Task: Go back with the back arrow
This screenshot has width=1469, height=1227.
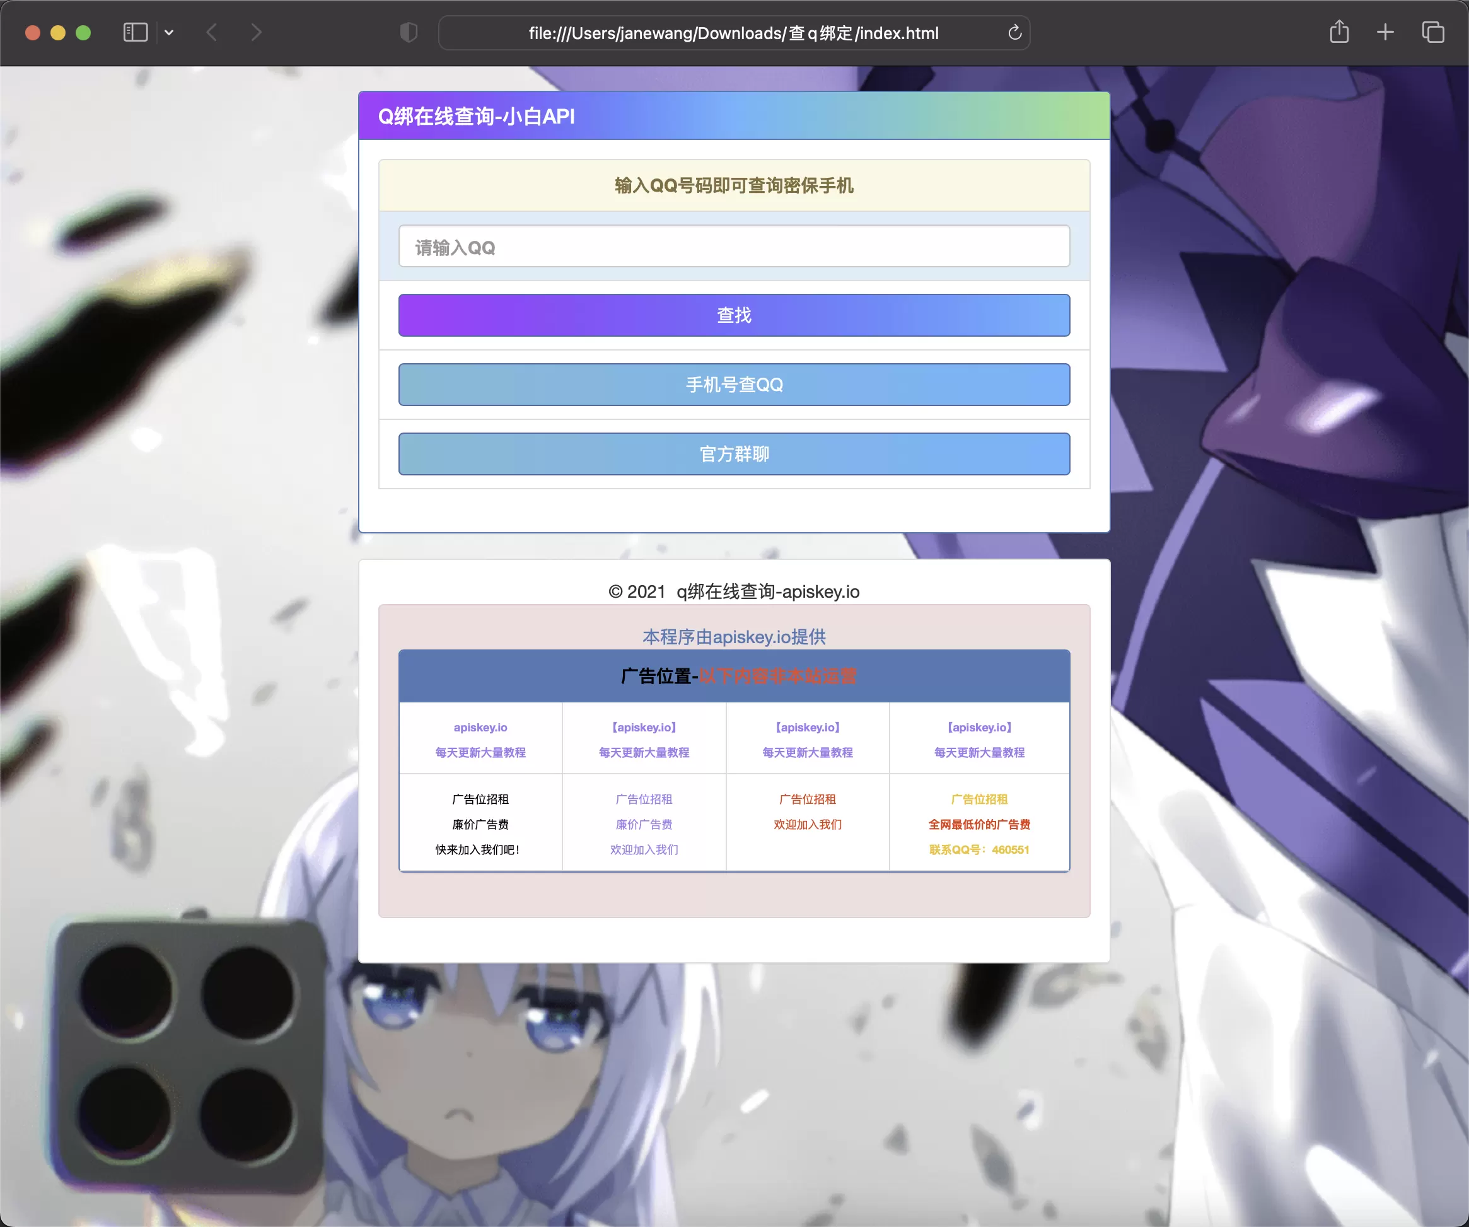Action: pyautogui.click(x=212, y=32)
